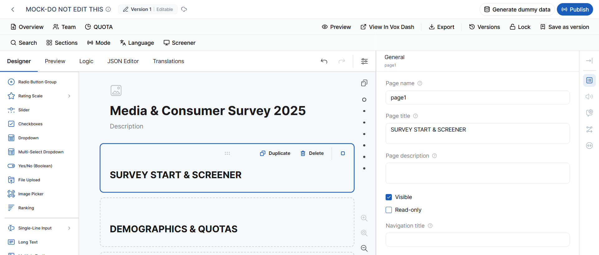Collapse the properties panel with the arrow icon
Image resolution: width=599 pixels, height=255 pixels.
(589, 61)
